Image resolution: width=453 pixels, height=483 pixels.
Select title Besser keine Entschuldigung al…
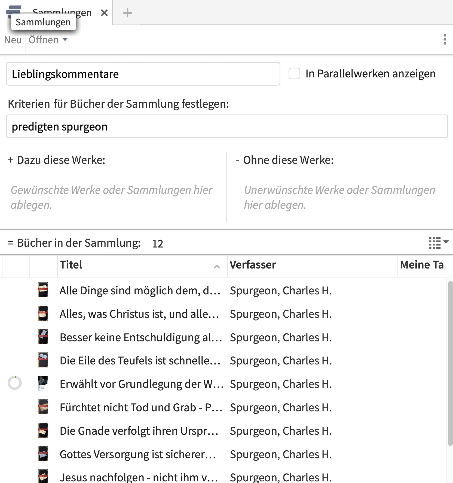click(x=141, y=337)
